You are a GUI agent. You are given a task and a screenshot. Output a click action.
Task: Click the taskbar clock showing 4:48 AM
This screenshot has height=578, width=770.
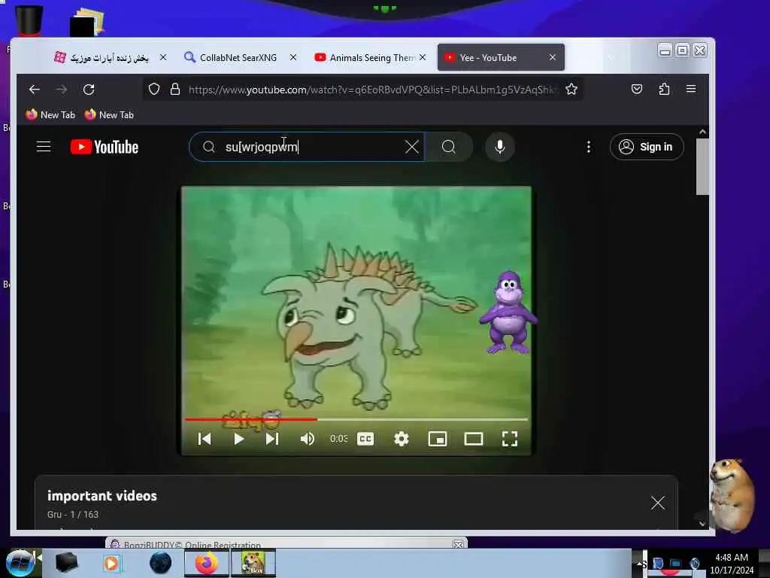coord(732,564)
